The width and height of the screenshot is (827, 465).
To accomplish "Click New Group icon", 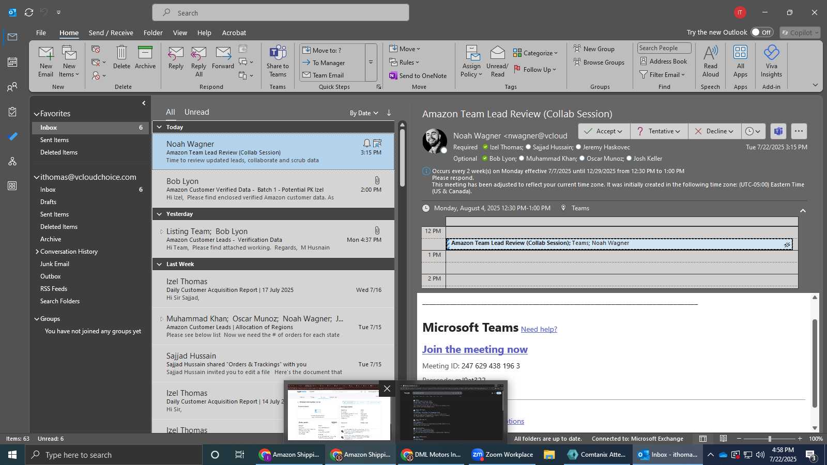I will (577, 49).
